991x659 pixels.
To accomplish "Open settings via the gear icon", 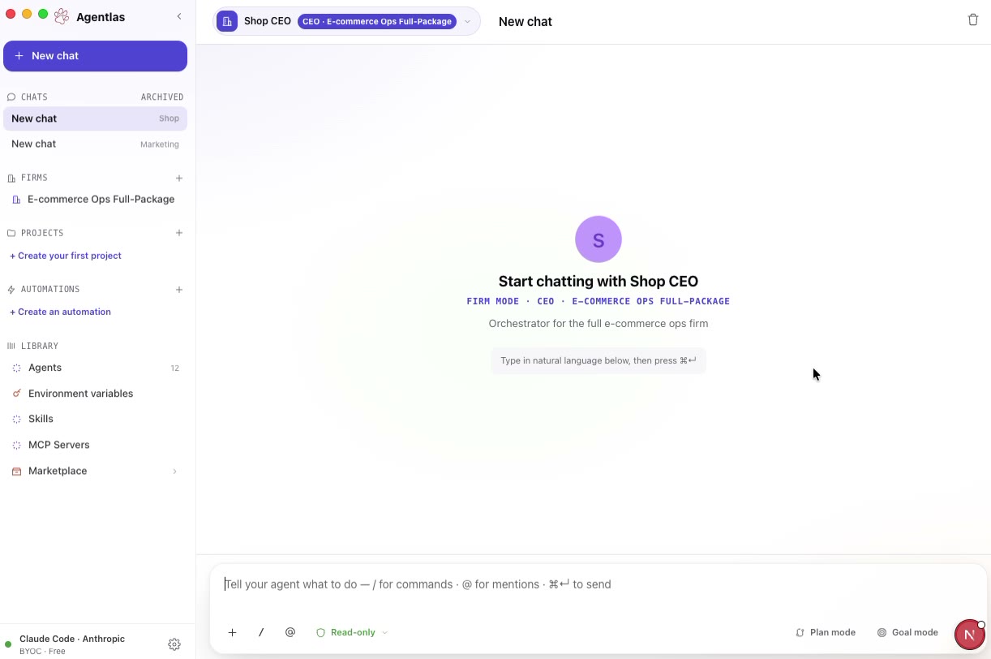I will coord(174,644).
